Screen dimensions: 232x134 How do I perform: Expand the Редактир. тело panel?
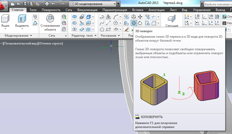(84, 36)
